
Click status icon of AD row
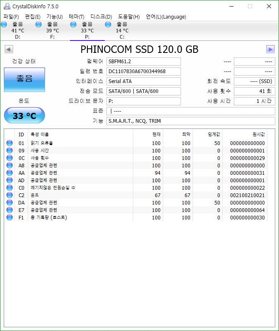[x=10, y=180]
